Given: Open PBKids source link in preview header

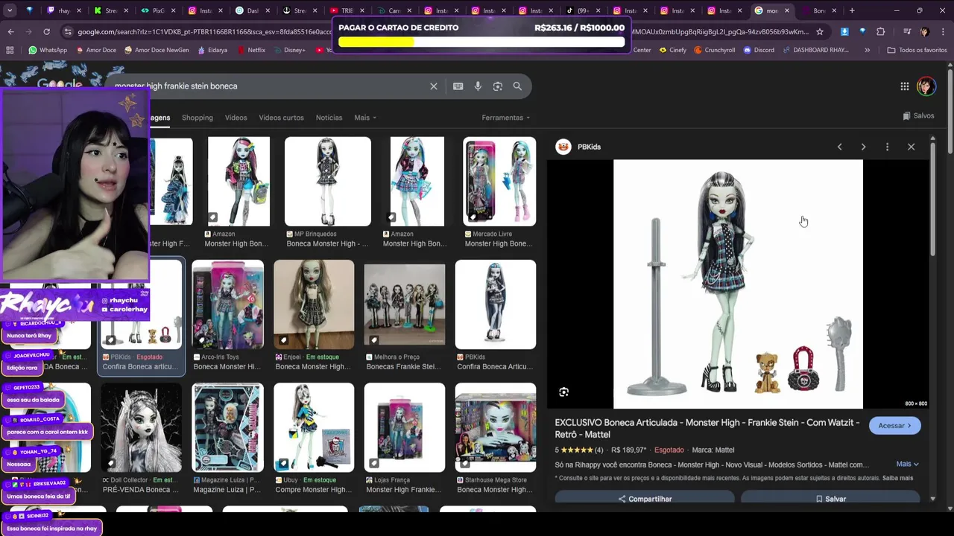Looking at the screenshot, I should 579,147.
